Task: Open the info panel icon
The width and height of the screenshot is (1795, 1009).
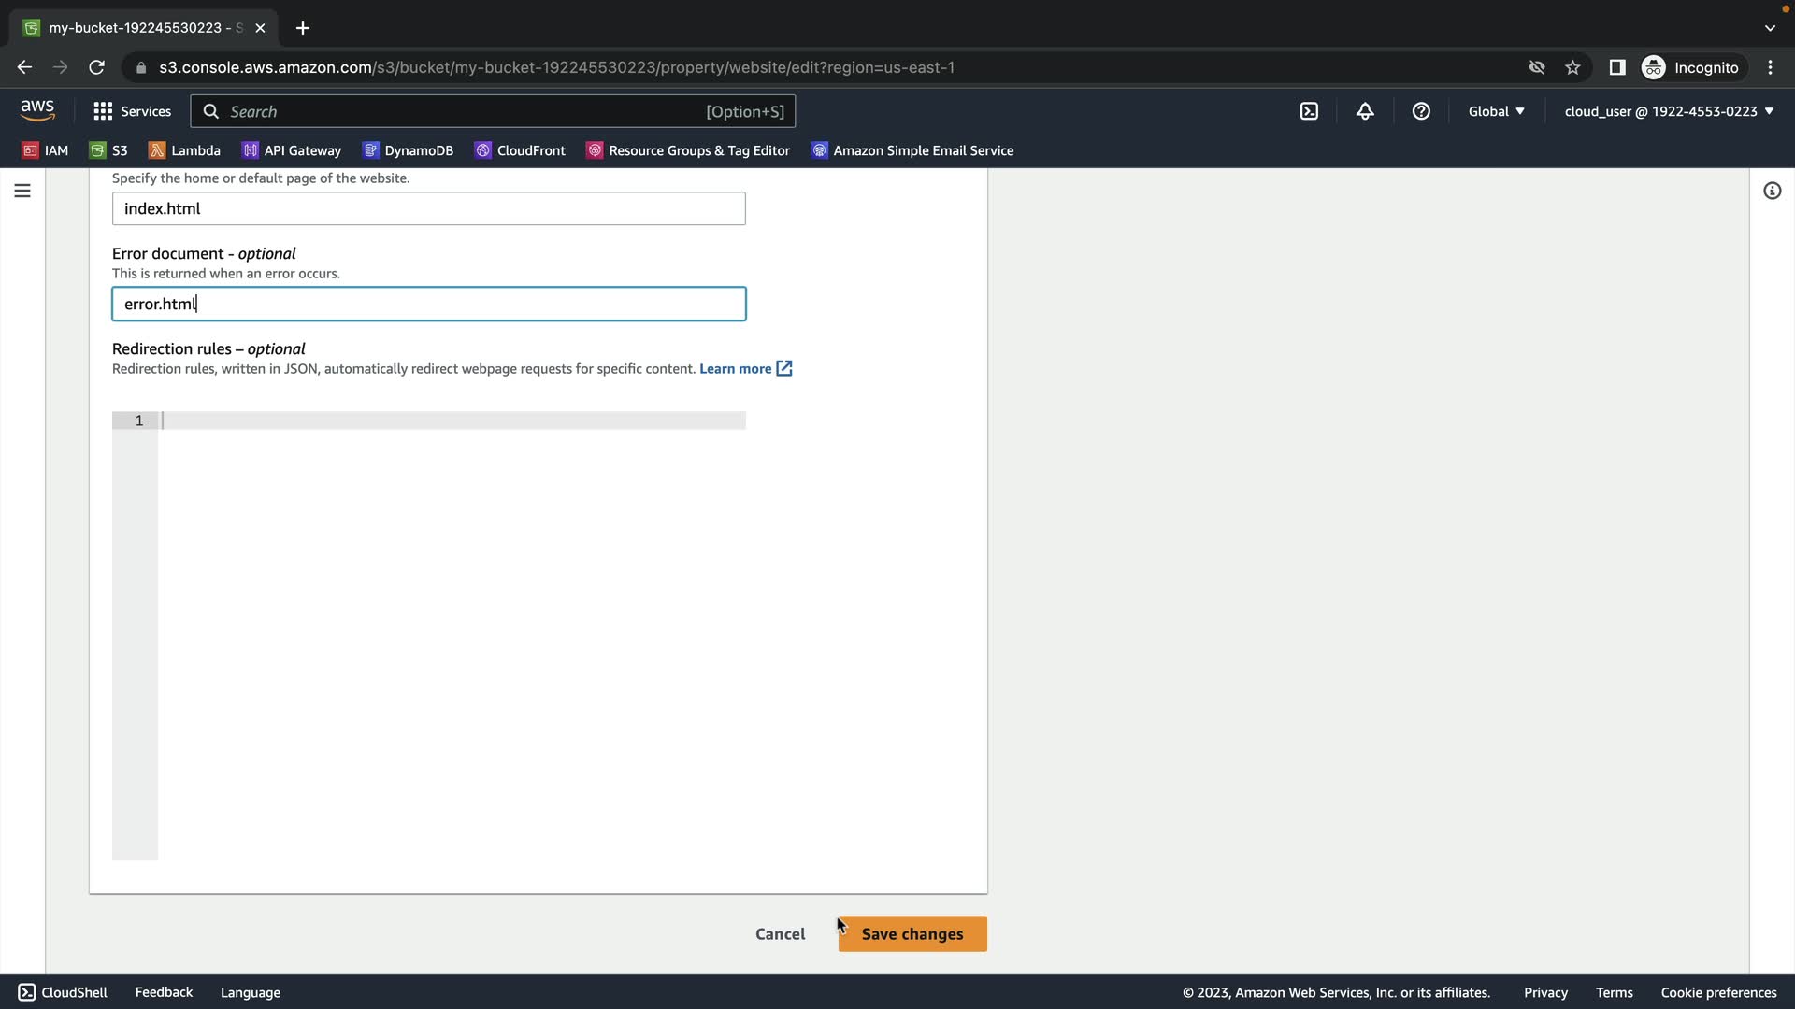Action: tap(1772, 191)
